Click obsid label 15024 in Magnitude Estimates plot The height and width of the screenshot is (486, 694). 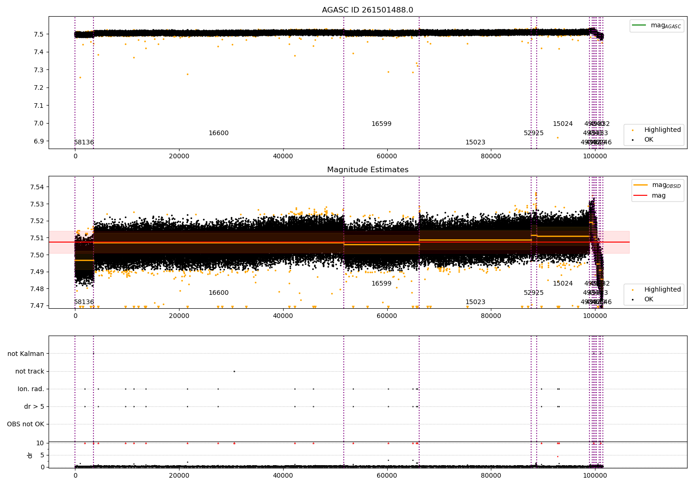pyautogui.click(x=563, y=284)
